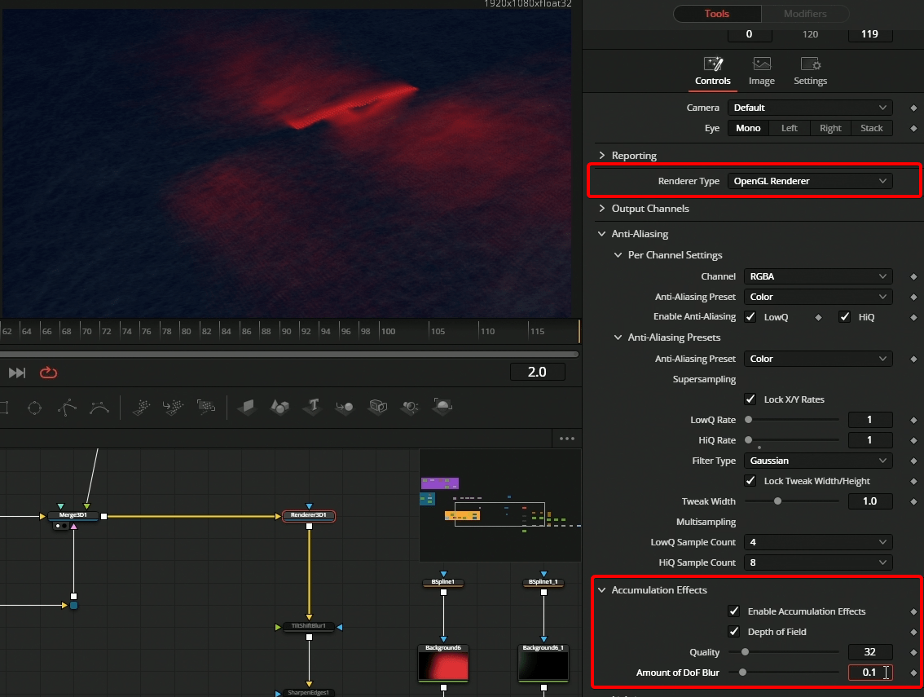Add a pMerge particle node
The width and height of the screenshot is (924, 697).
174,407
